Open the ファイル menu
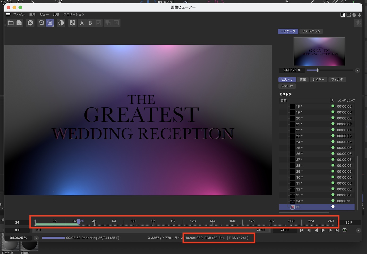 (x=19, y=14)
